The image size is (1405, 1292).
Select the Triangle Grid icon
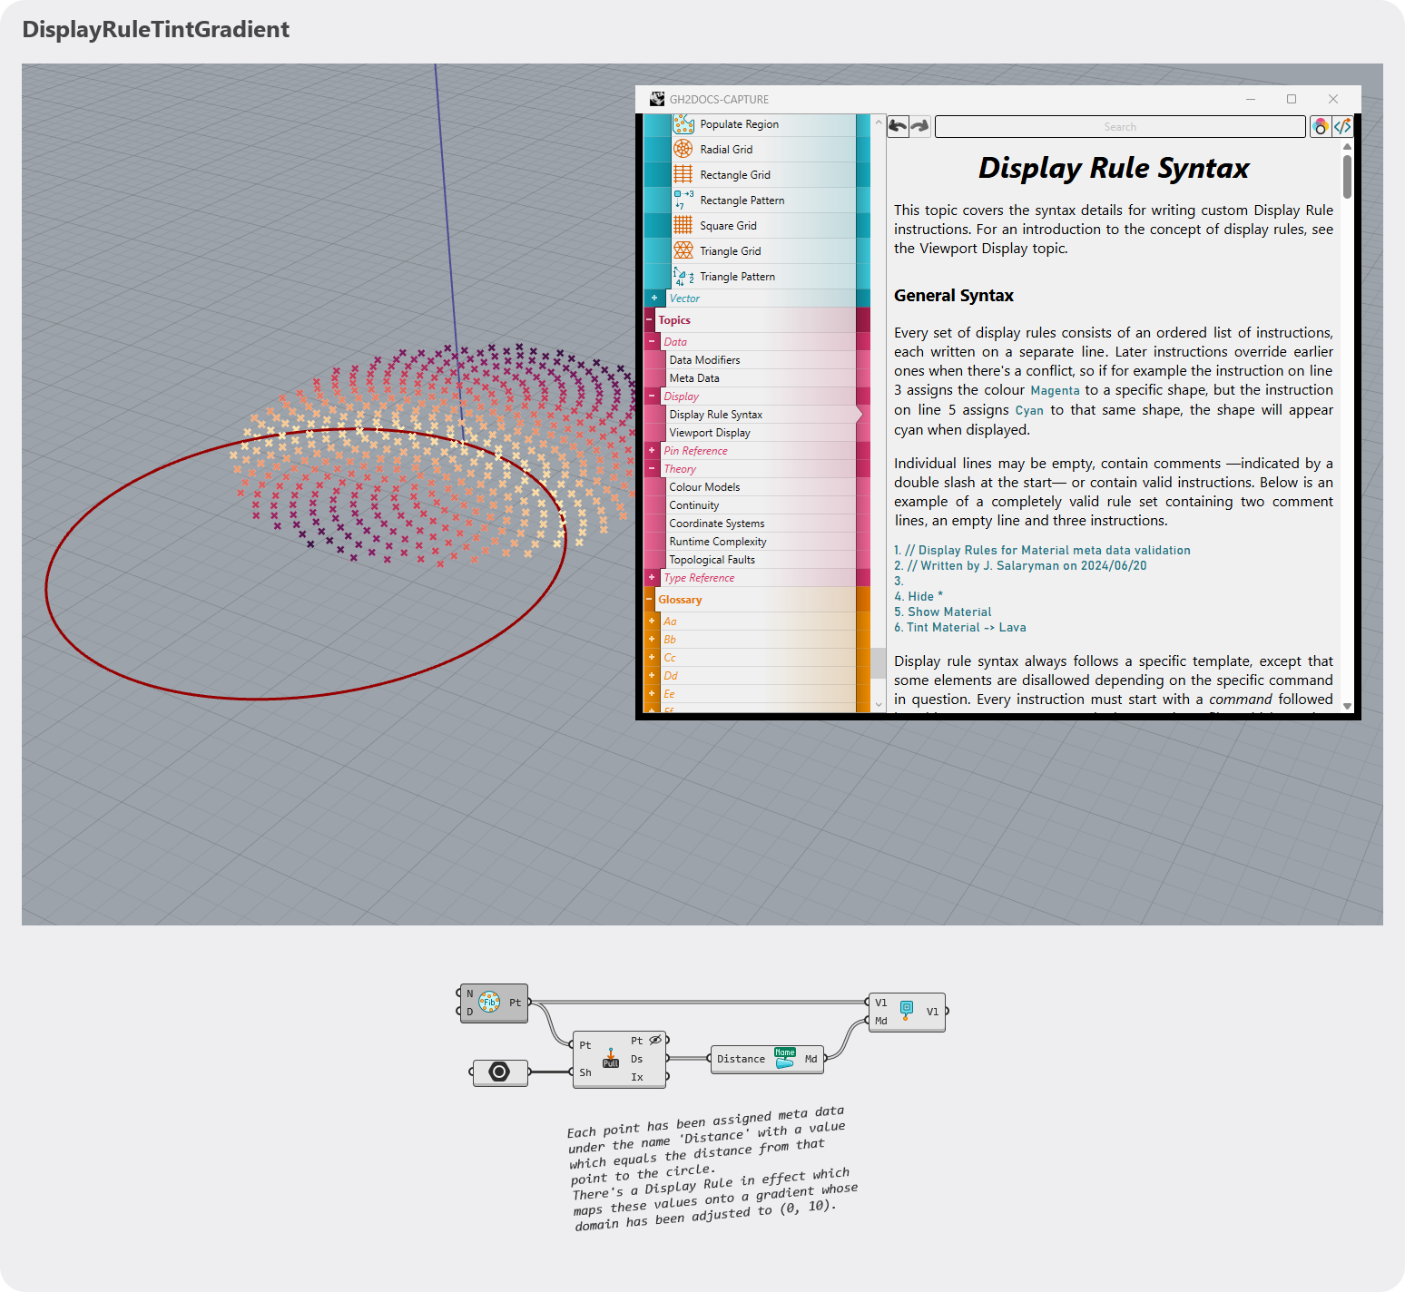click(x=683, y=251)
